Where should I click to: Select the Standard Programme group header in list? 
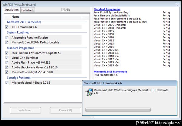tap(21, 48)
